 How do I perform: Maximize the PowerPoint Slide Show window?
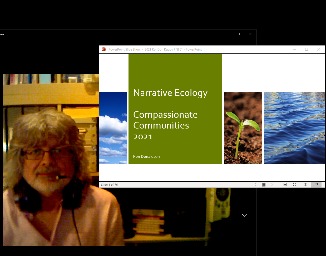pyautogui.click(x=307, y=49)
